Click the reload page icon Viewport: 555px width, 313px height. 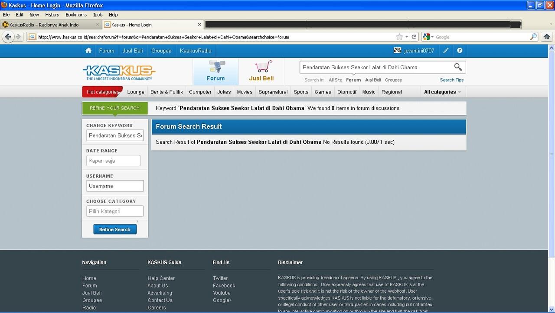coord(414,37)
